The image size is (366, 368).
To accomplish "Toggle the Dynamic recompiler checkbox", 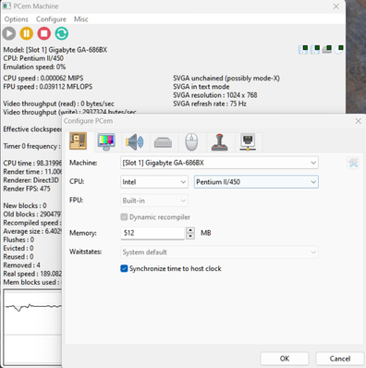I will [124, 217].
